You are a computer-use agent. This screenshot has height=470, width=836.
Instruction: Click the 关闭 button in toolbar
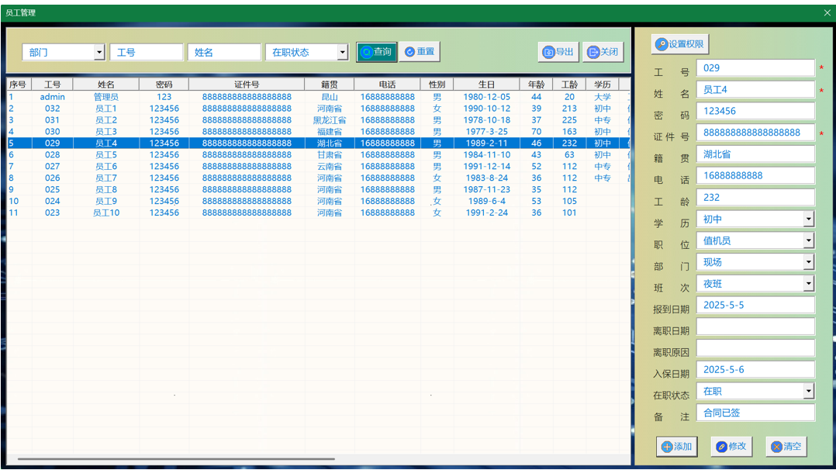(603, 52)
